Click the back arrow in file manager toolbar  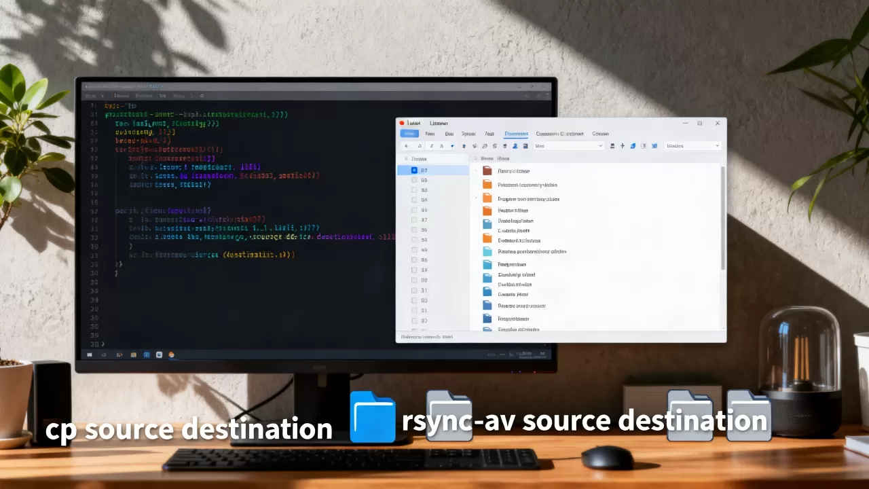(x=407, y=146)
